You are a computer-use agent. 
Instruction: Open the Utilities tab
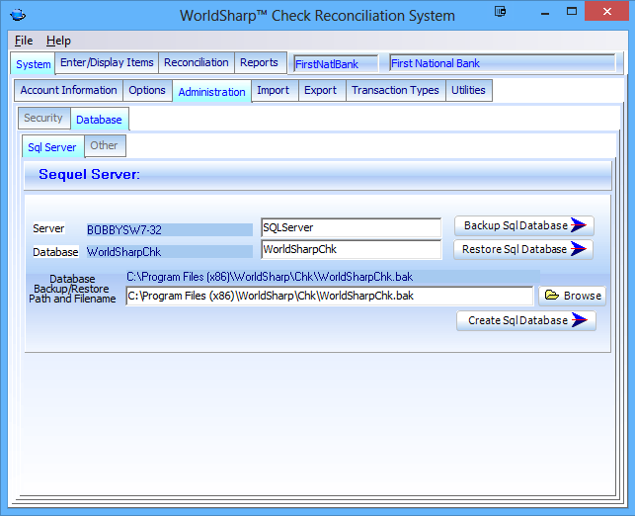(468, 91)
